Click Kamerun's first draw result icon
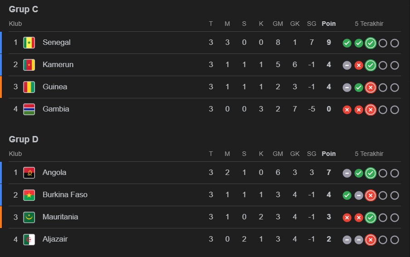Screen dimensions: 410x257 (347, 65)
